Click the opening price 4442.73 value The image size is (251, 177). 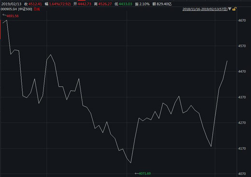pyautogui.click(x=84, y=4)
